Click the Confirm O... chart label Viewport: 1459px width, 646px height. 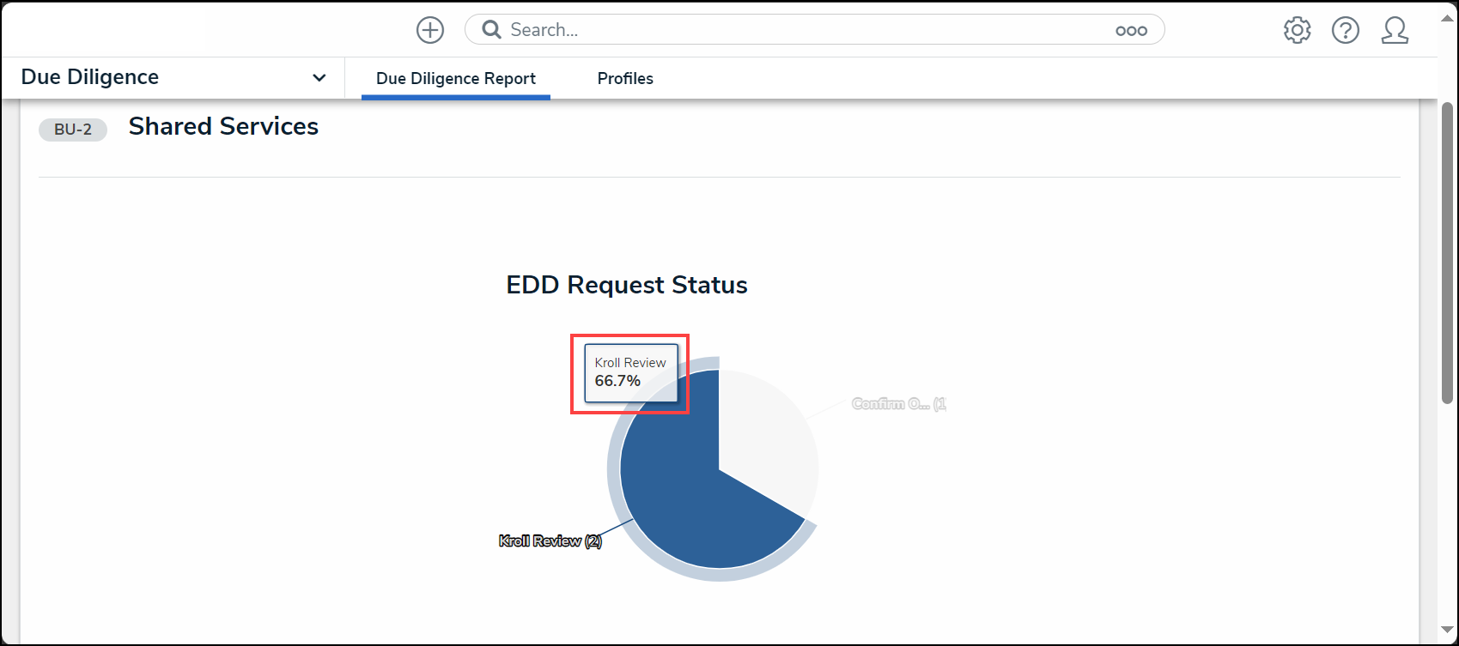(899, 404)
